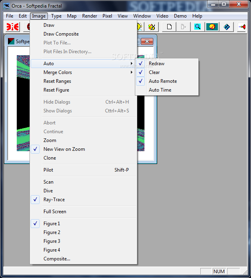The image size is (251, 278).
Task: Click the red fractal symmetry toolbar icon
Action: [12, 27]
